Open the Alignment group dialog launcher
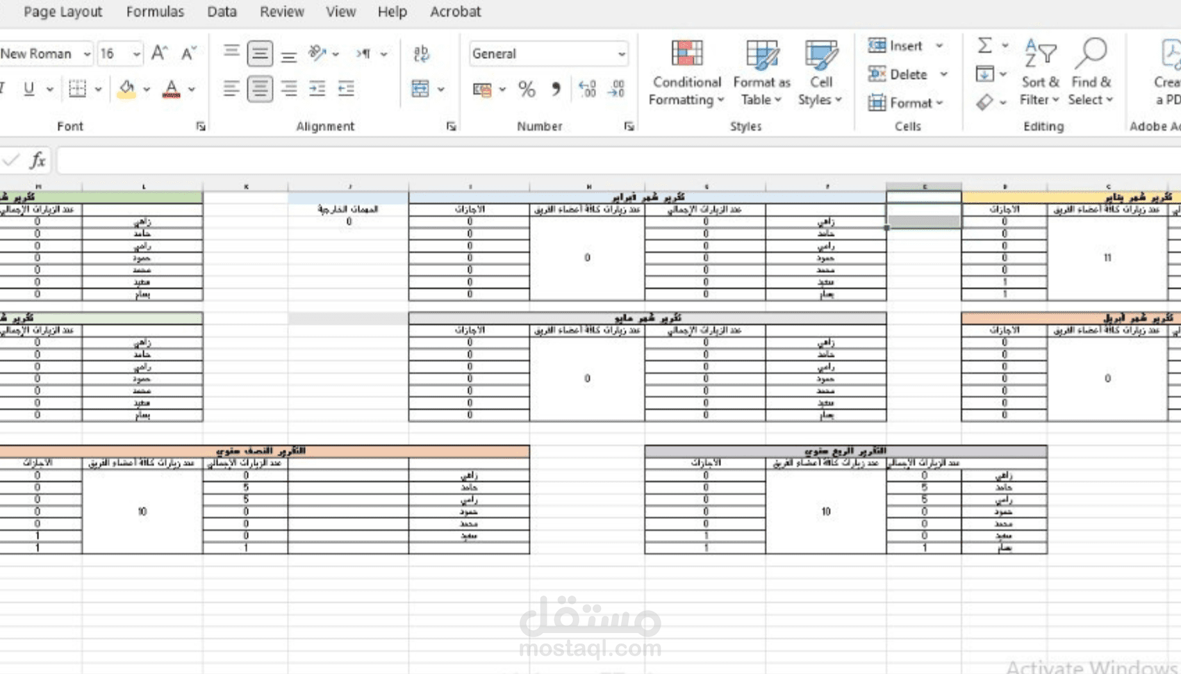 pos(451,126)
